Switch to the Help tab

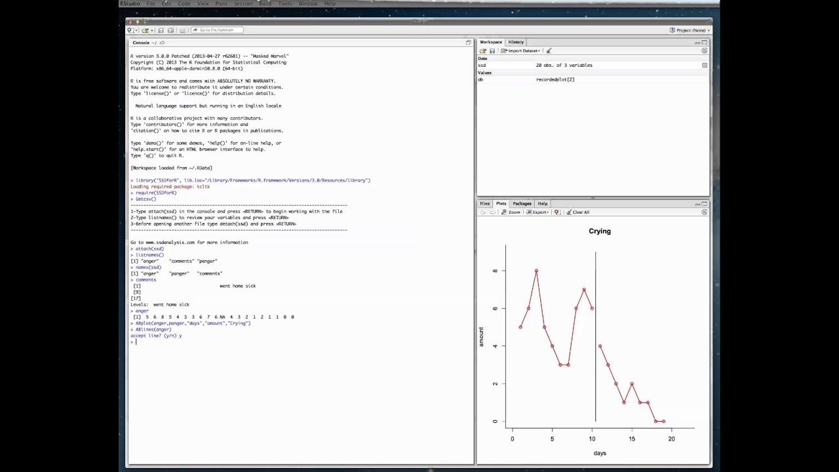coord(543,204)
